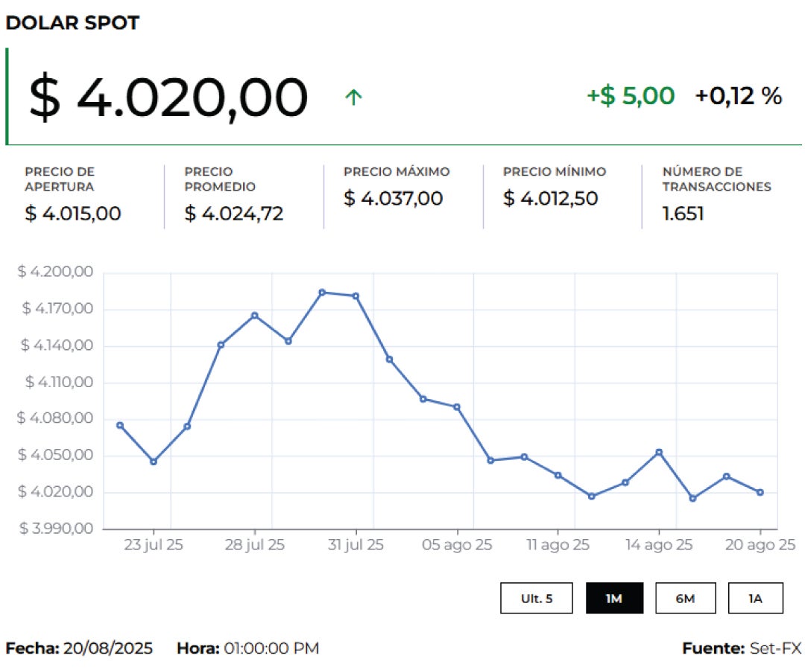Click the data point at 28 jul 25
Viewport: 805px width, 670px height.
point(254,316)
